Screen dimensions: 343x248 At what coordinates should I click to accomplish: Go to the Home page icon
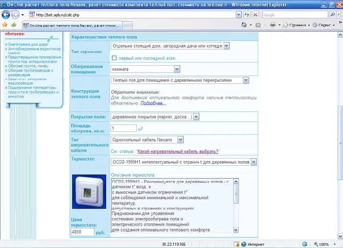click(244, 25)
